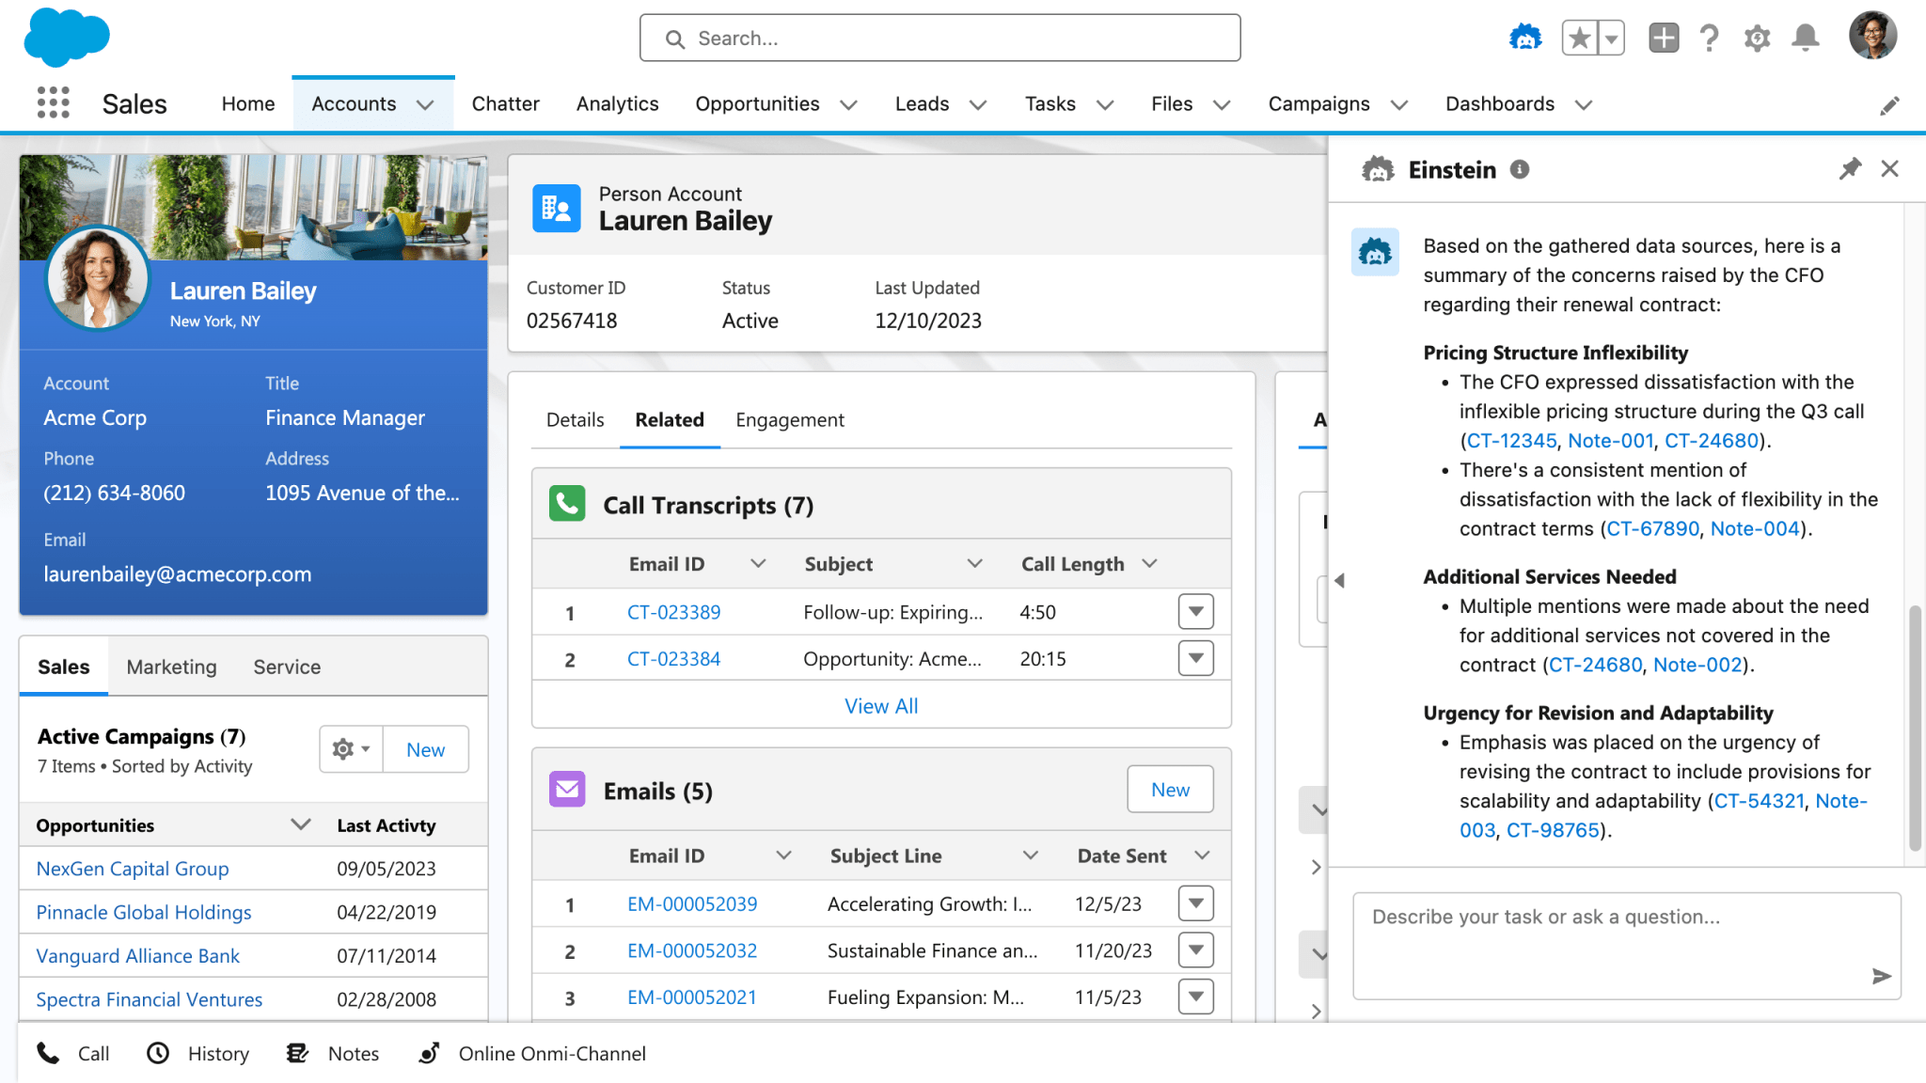The width and height of the screenshot is (1926, 1083).
Task: Switch to the Marketing tab
Action: [171, 667]
